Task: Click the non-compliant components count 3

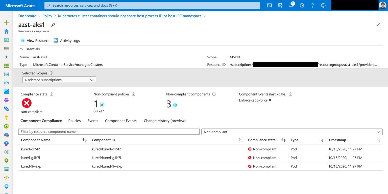Action: coord(169,104)
